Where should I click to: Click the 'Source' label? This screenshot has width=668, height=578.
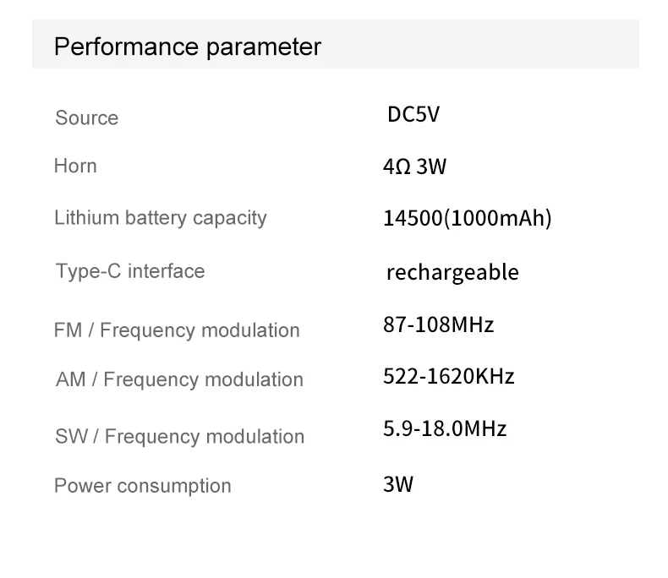pos(86,117)
